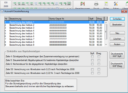
Task: Open the KAP form icon in toolbar
Action: point(69,4)
